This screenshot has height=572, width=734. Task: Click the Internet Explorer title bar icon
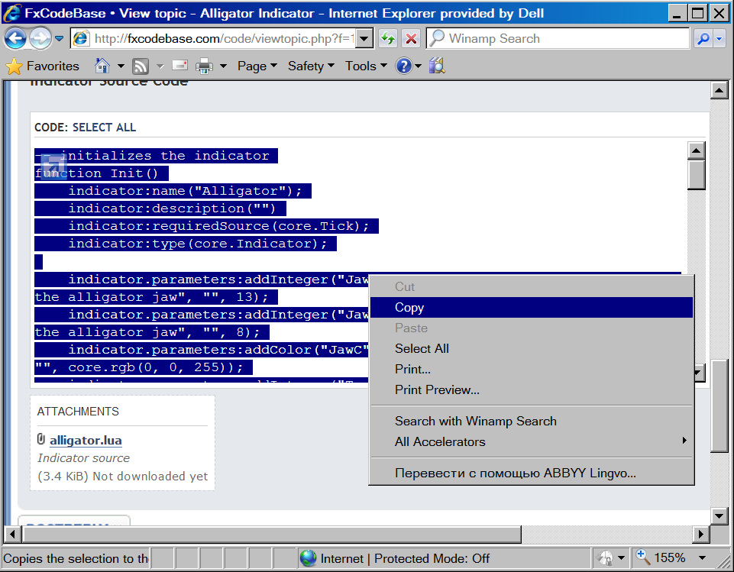pyautogui.click(x=12, y=13)
